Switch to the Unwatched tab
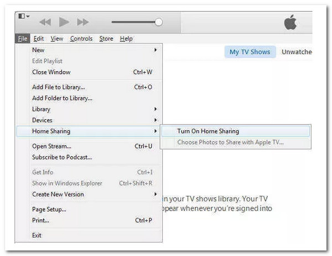Image resolution: width=332 pixels, height=256 pixels. pos(297,52)
